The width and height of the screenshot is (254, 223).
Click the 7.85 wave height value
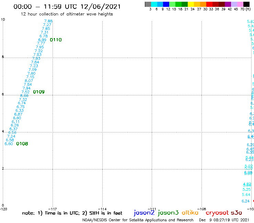tap(46, 29)
